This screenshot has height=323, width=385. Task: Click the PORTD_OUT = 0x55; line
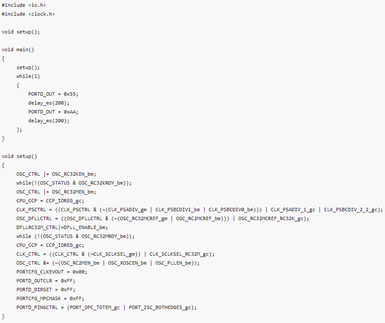pos(53,94)
